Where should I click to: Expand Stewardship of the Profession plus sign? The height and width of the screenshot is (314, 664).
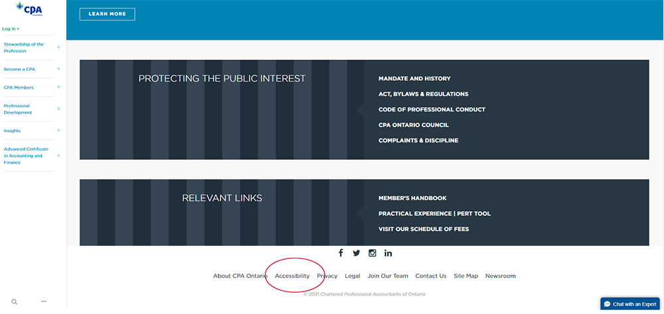tap(58, 47)
